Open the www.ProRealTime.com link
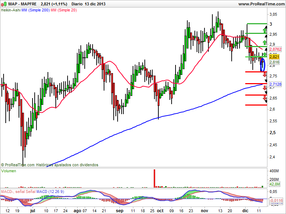Image resolution: width=286 pixels, height=214 pixels. 262,4
